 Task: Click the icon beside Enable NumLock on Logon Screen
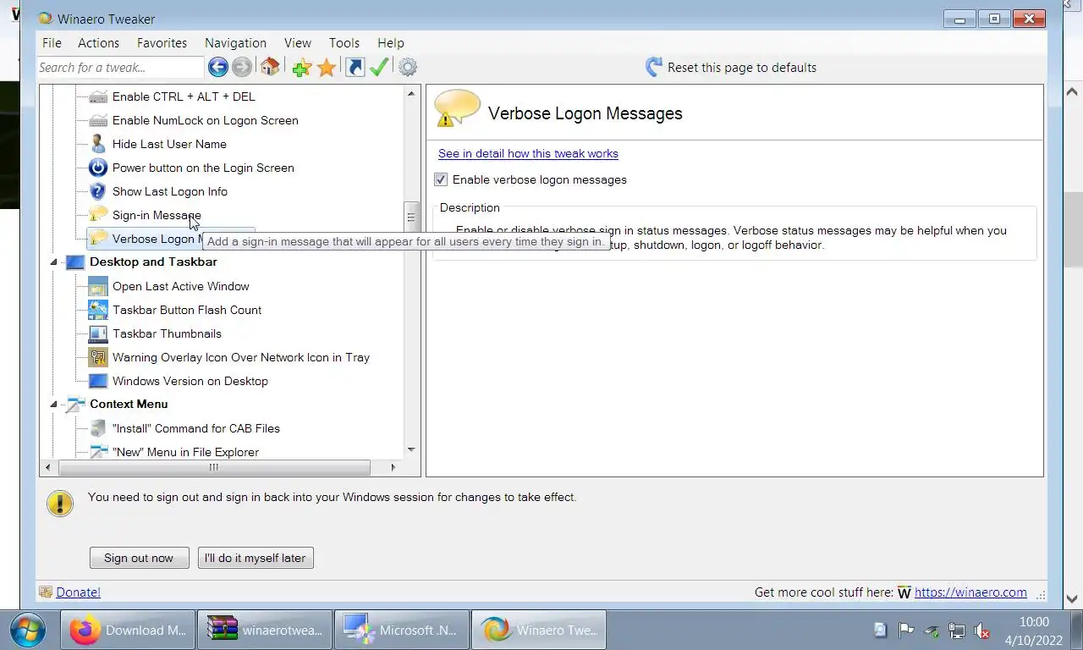pyautogui.click(x=98, y=120)
